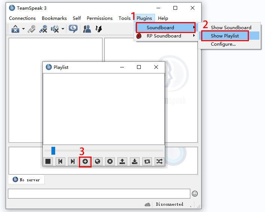The height and width of the screenshot is (212, 265).
Task: Click the cloud sync status icon
Action: (x=148, y=205)
